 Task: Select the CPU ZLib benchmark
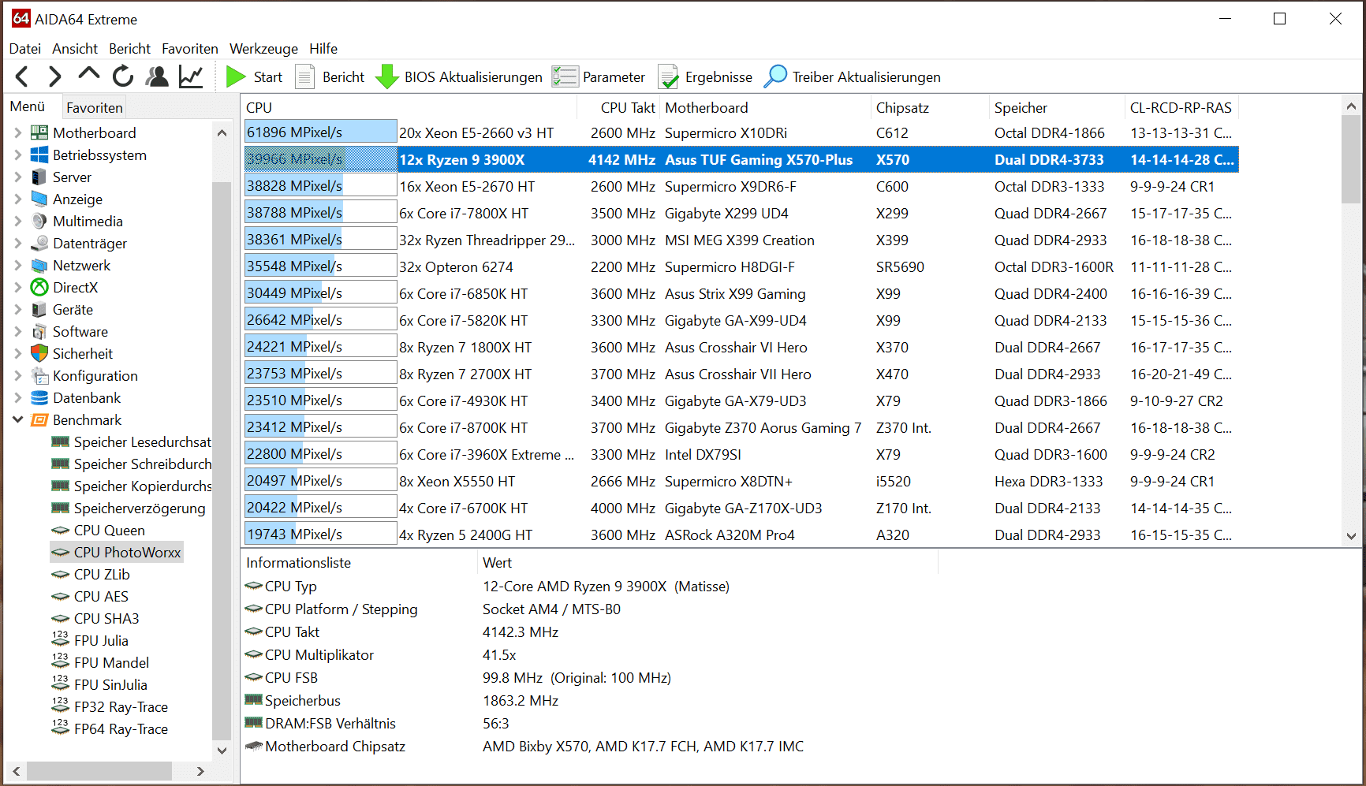[x=102, y=574]
